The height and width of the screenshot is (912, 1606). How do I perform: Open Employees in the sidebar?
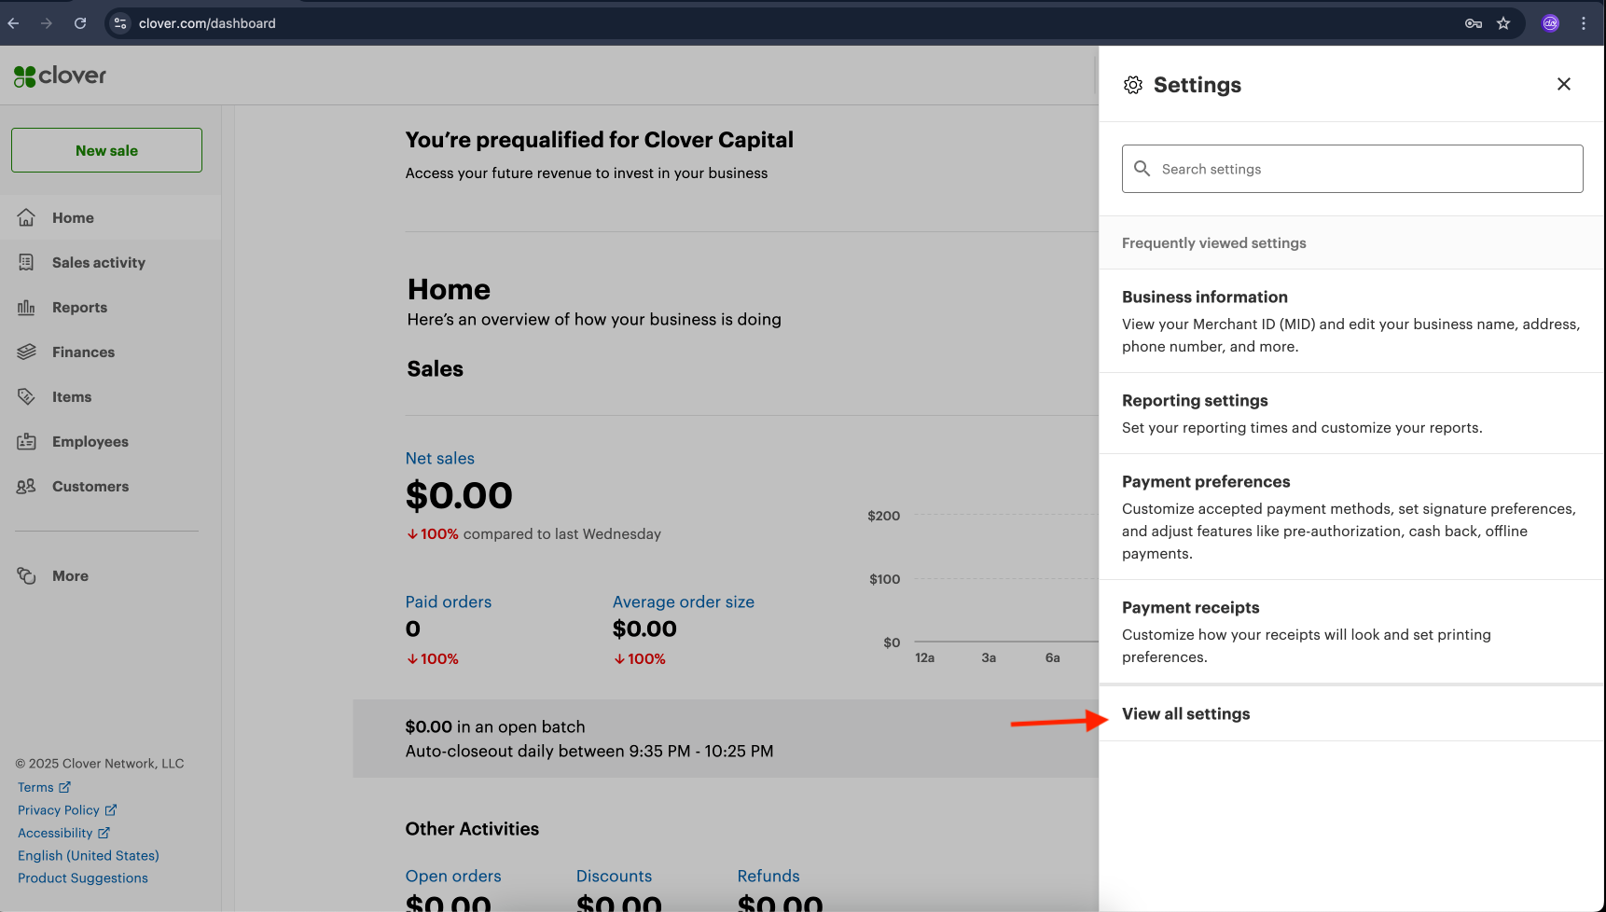(x=110, y=441)
